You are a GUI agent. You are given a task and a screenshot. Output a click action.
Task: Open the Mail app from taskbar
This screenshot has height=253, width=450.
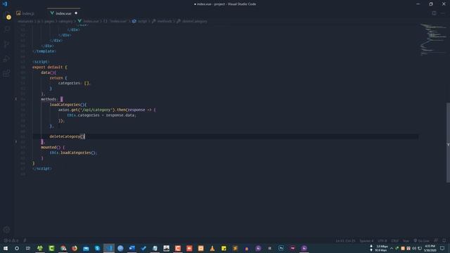[x=86, y=248]
